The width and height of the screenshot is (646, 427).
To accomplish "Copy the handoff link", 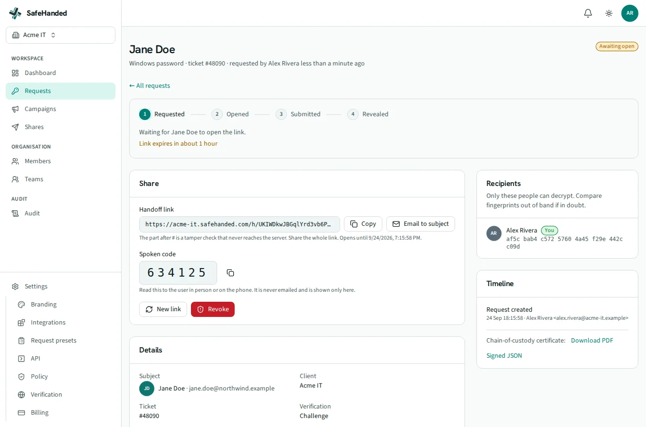I will tap(363, 224).
